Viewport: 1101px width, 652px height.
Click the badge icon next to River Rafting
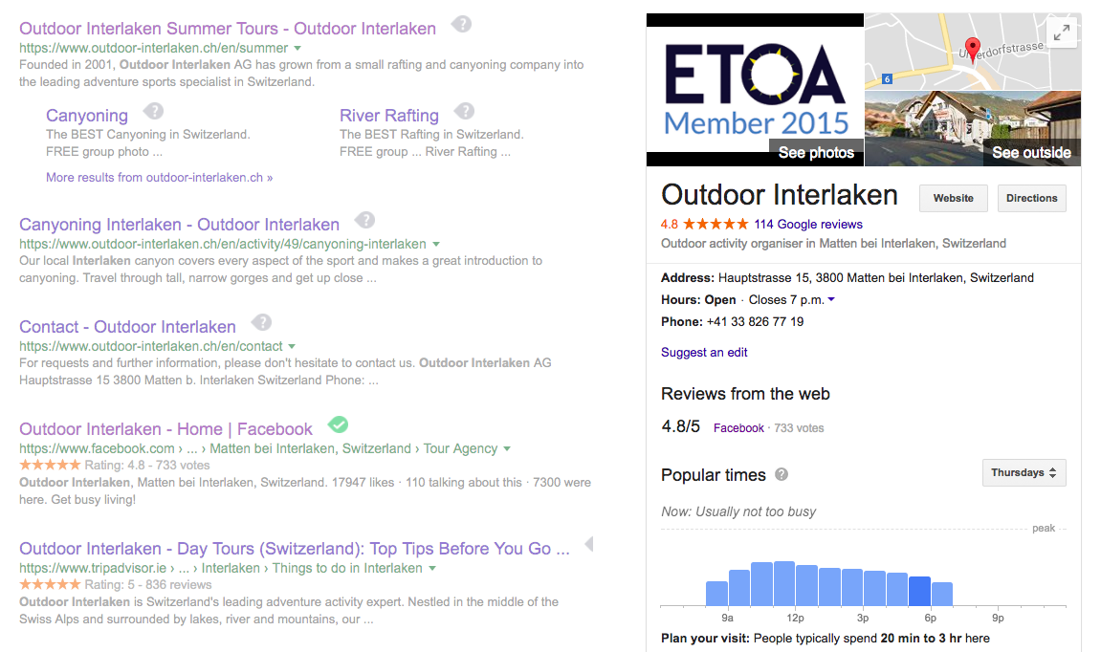point(465,112)
